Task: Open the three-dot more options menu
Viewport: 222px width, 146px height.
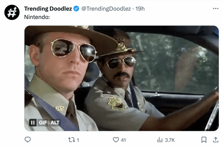Action: pyautogui.click(x=216, y=8)
